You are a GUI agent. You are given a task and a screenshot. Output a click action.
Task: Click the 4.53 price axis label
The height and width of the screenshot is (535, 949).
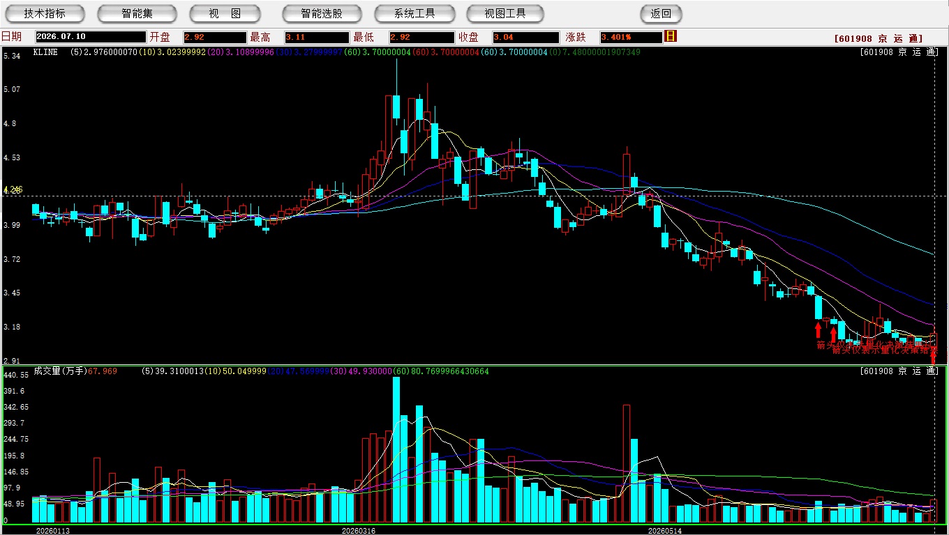point(11,157)
